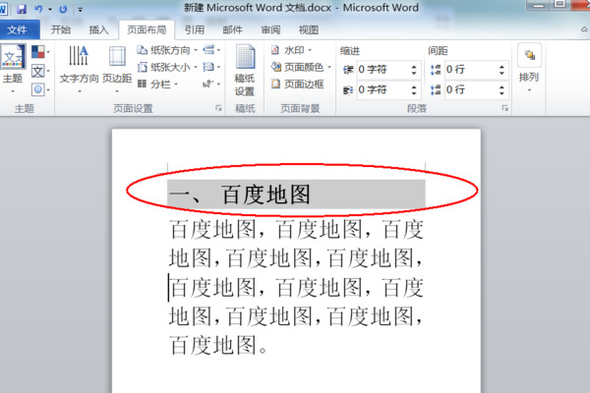Viewport: 590px width, 393px height.
Task: Open 文字方向 text direction menu
Action: click(79, 69)
